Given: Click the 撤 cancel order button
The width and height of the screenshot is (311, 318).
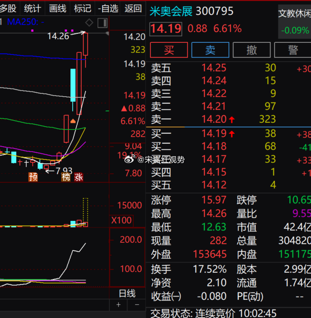Looking at the screenshot, I should point(252,50).
